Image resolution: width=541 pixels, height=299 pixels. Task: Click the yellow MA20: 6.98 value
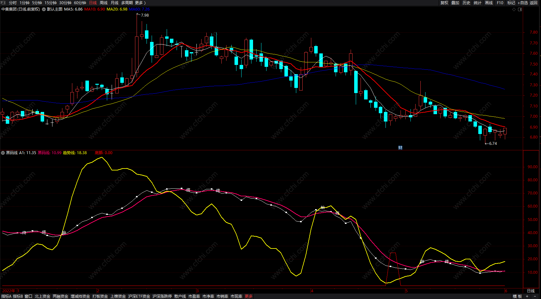117,9
